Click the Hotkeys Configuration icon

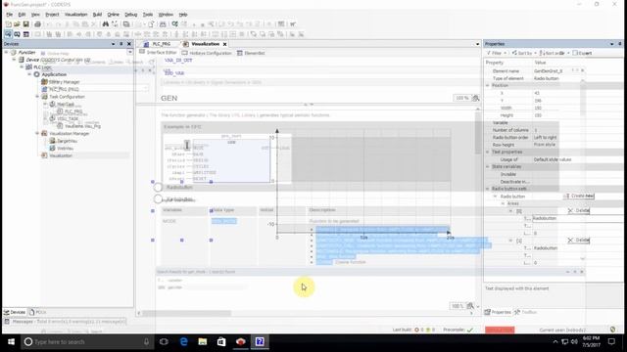[x=184, y=53]
